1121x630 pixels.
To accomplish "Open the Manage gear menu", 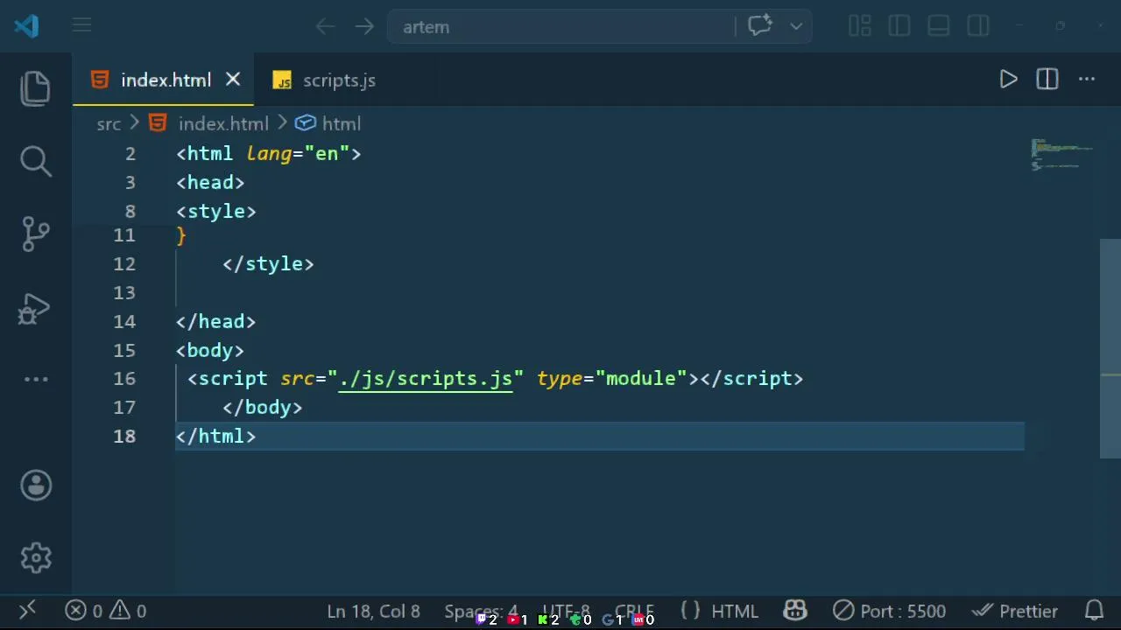I will pyautogui.click(x=36, y=557).
